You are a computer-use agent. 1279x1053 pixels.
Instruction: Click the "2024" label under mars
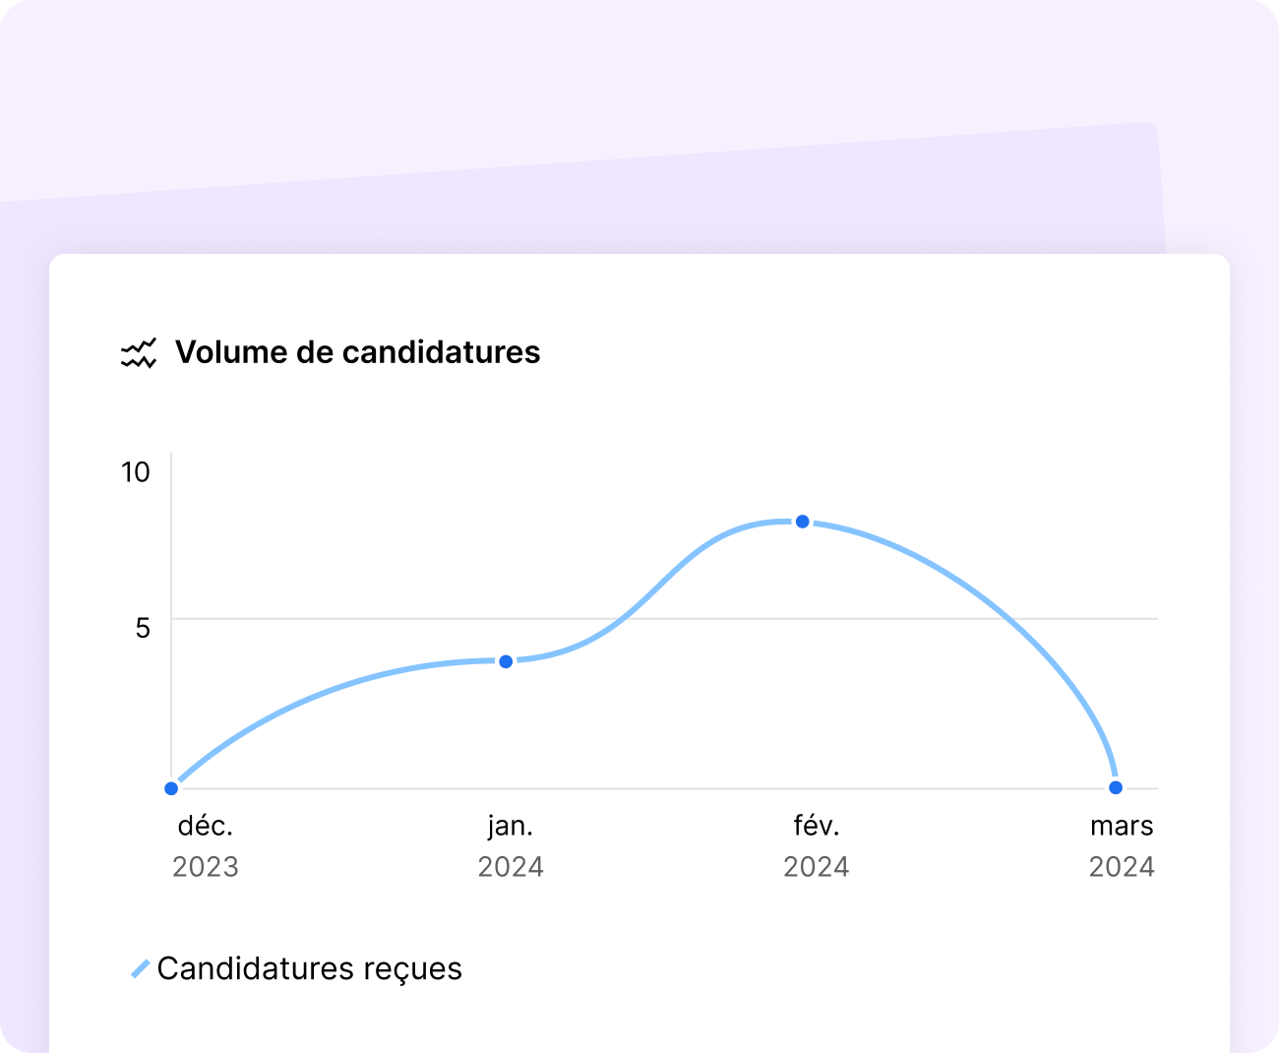[1122, 867]
